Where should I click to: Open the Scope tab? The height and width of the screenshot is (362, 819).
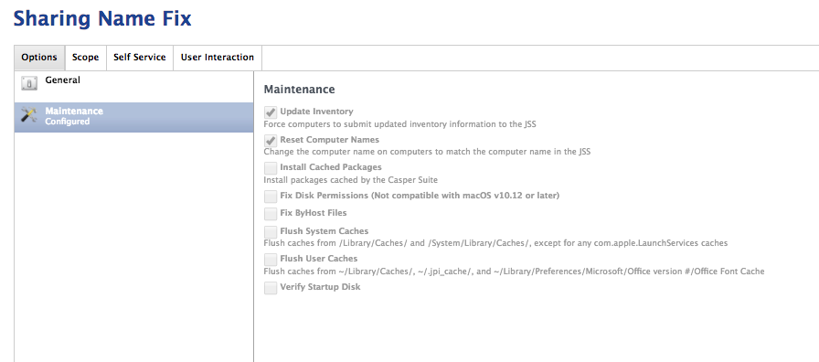pos(85,58)
